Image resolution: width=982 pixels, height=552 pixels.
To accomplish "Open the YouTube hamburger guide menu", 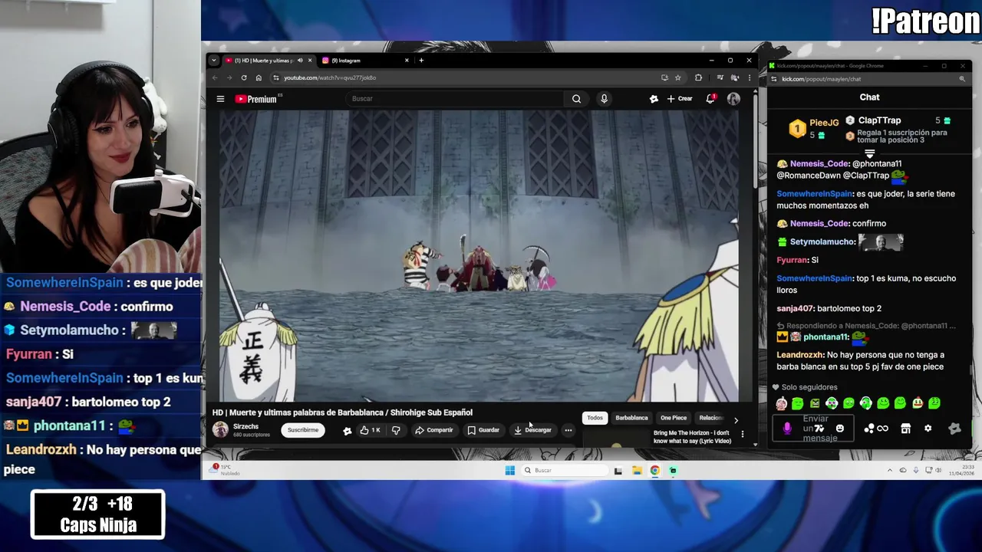I will pyautogui.click(x=220, y=99).
